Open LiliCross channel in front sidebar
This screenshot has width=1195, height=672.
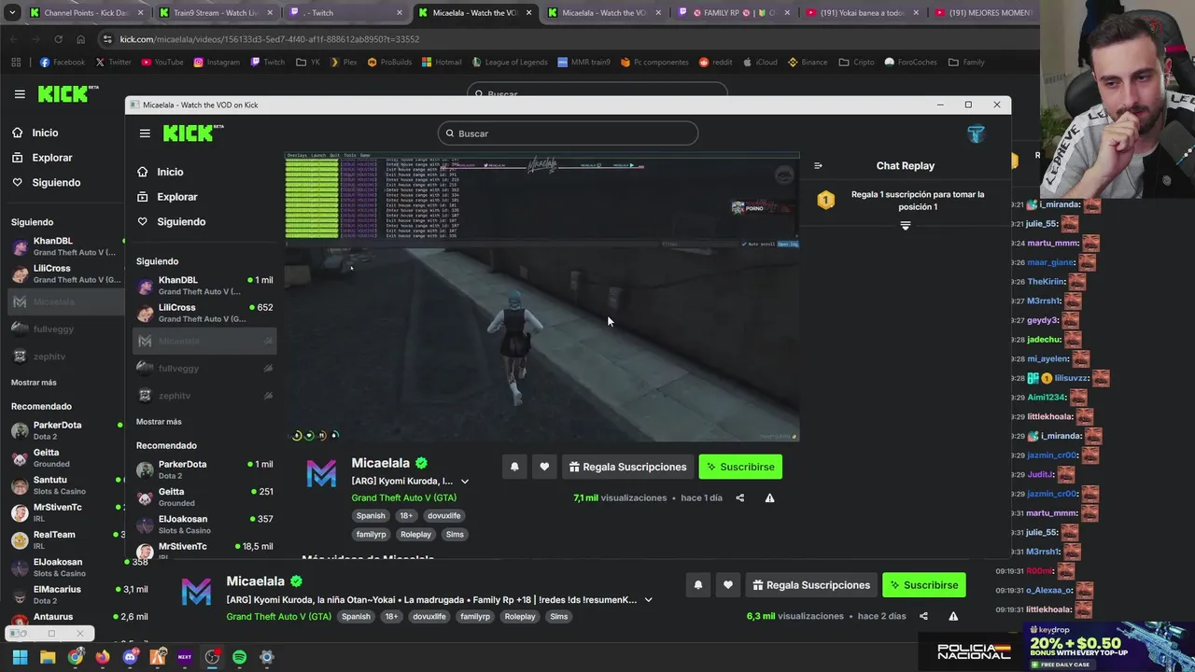point(204,313)
